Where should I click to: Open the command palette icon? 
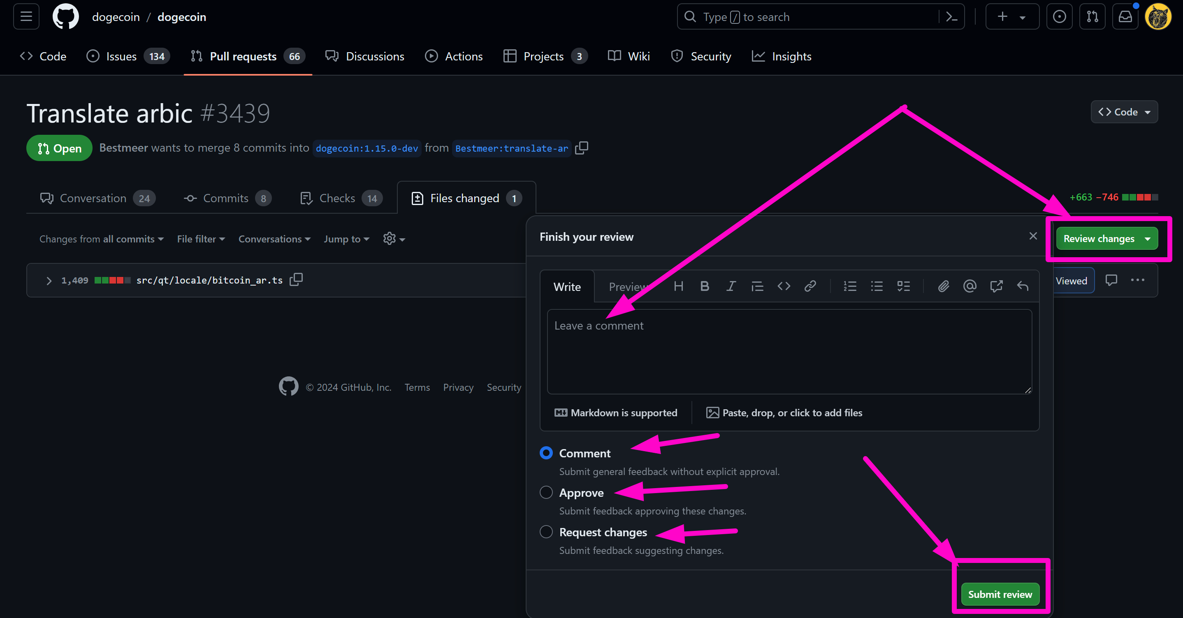(951, 17)
